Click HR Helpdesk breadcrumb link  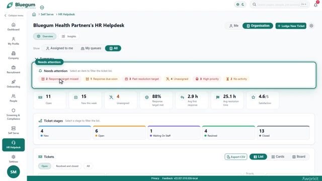tap(66, 15)
